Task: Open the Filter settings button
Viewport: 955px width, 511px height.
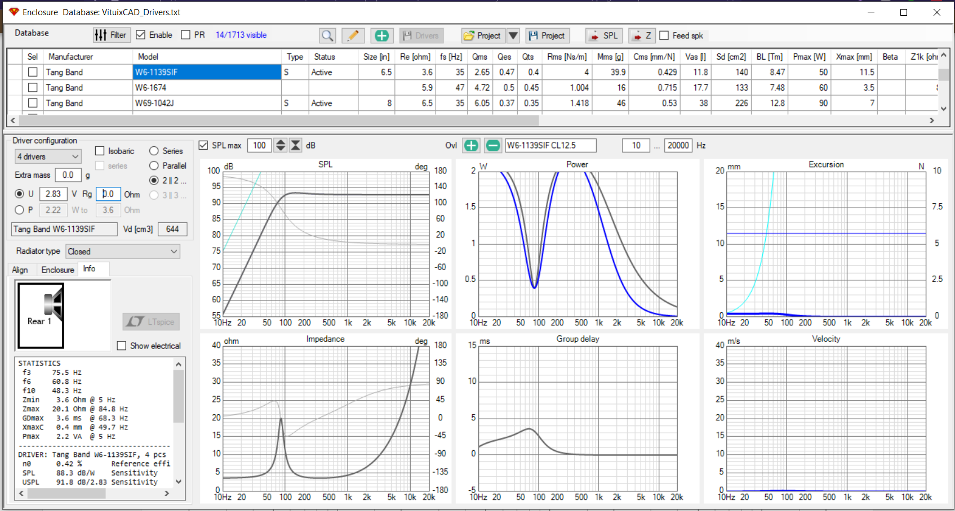Action: tap(112, 35)
